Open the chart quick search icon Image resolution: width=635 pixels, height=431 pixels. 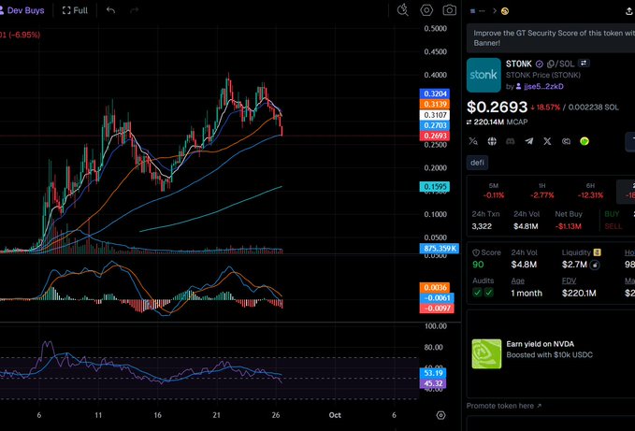402,9
